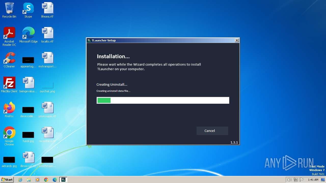The height and width of the screenshot is (183, 326).
Task: Launch Internet Explorer from taskbar
Action: (x=20, y=180)
